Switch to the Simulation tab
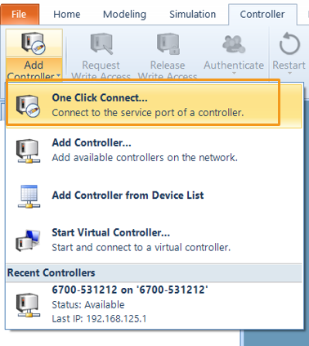This screenshot has height=346, width=309. click(x=192, y=14)
